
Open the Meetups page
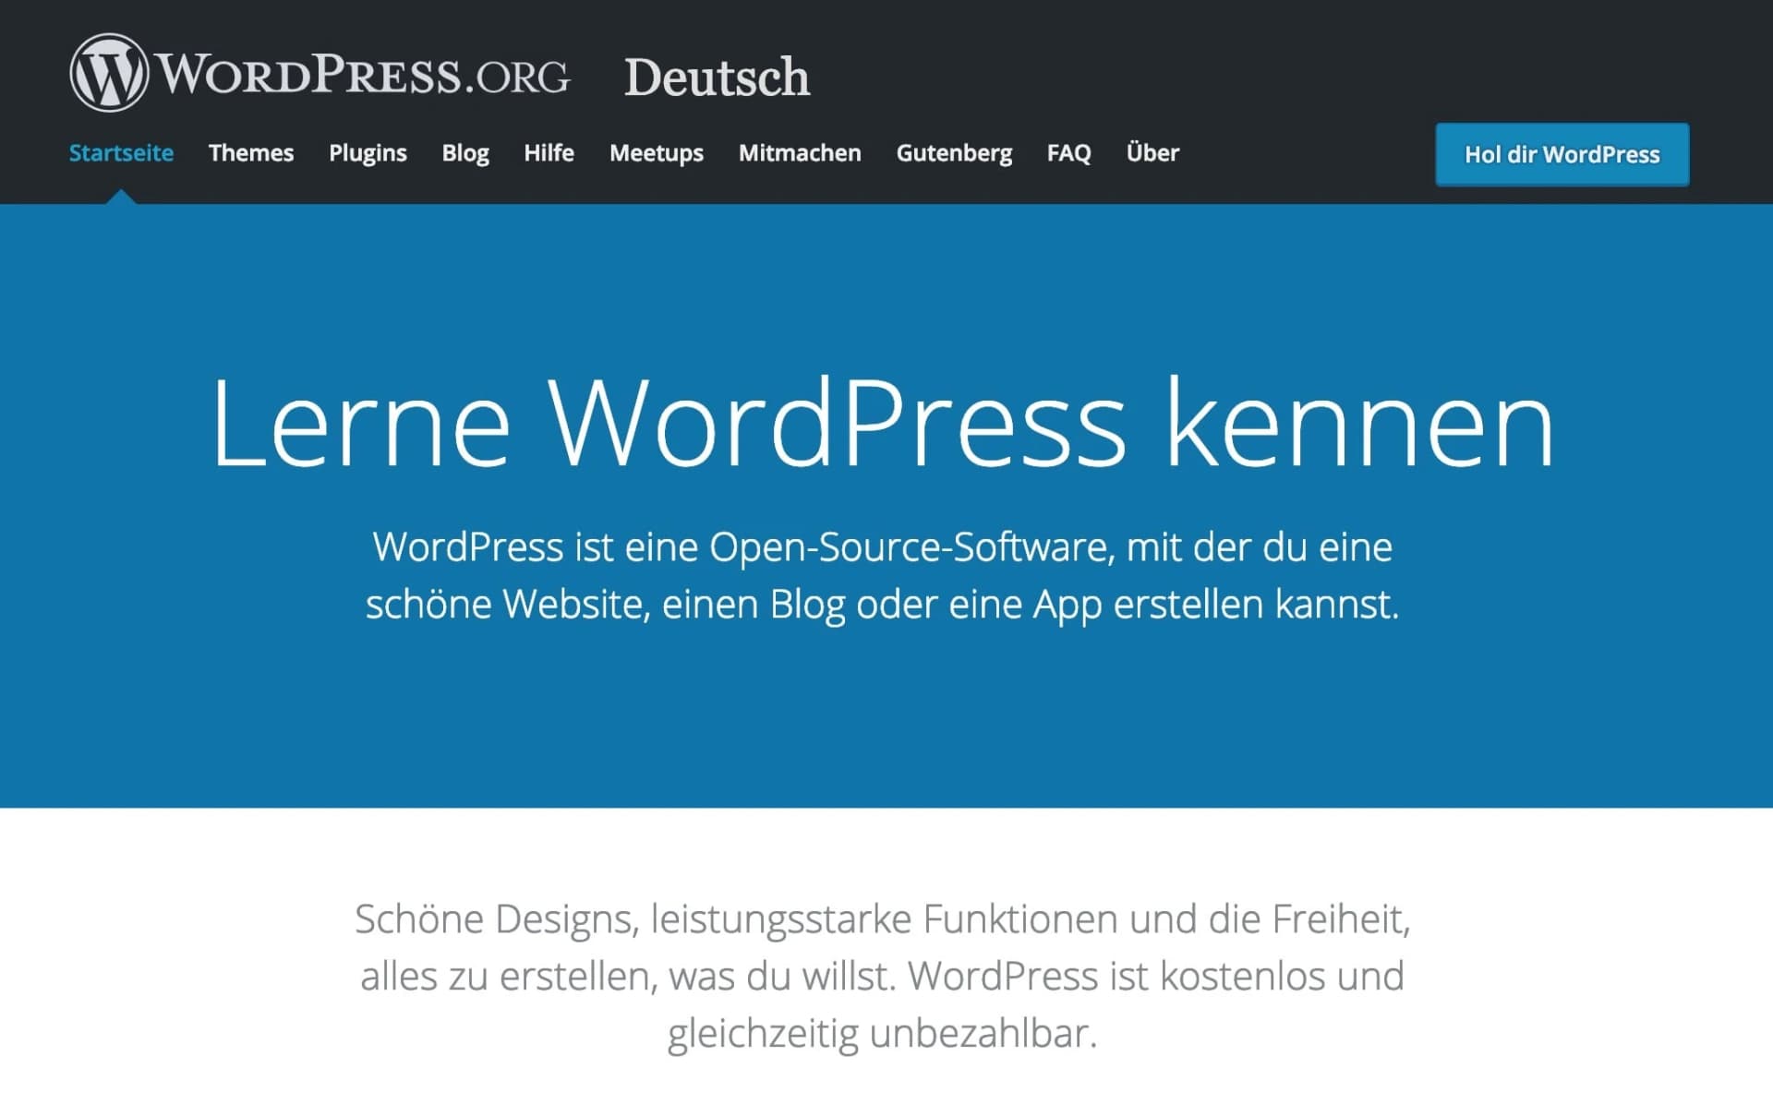pyautogui.click(x=656, y=153)
